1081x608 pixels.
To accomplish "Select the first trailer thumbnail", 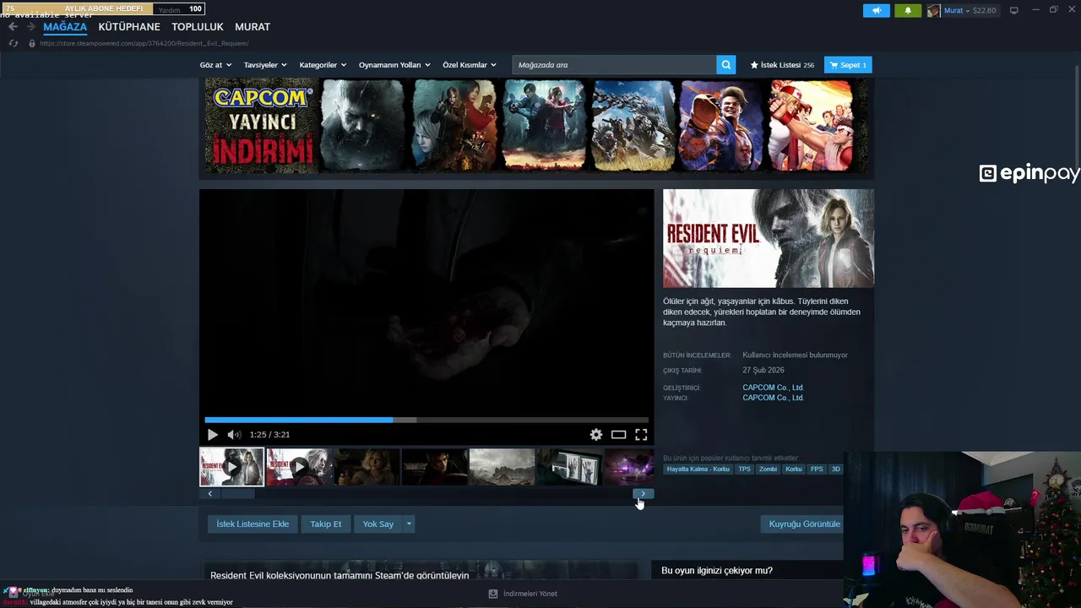I will pos(231,467).
